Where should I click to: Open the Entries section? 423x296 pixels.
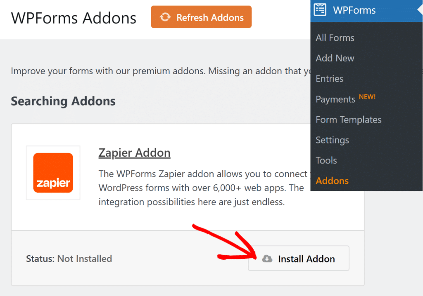coord(329,78)
